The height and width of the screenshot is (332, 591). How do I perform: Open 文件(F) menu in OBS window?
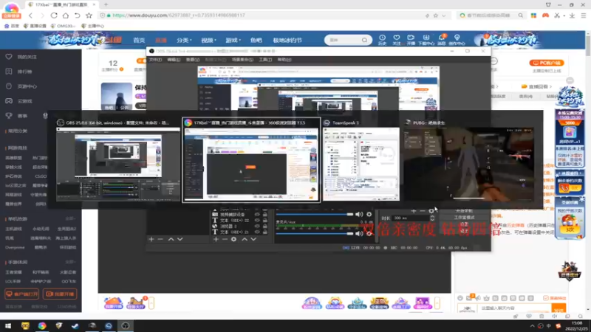pos(155,60)
